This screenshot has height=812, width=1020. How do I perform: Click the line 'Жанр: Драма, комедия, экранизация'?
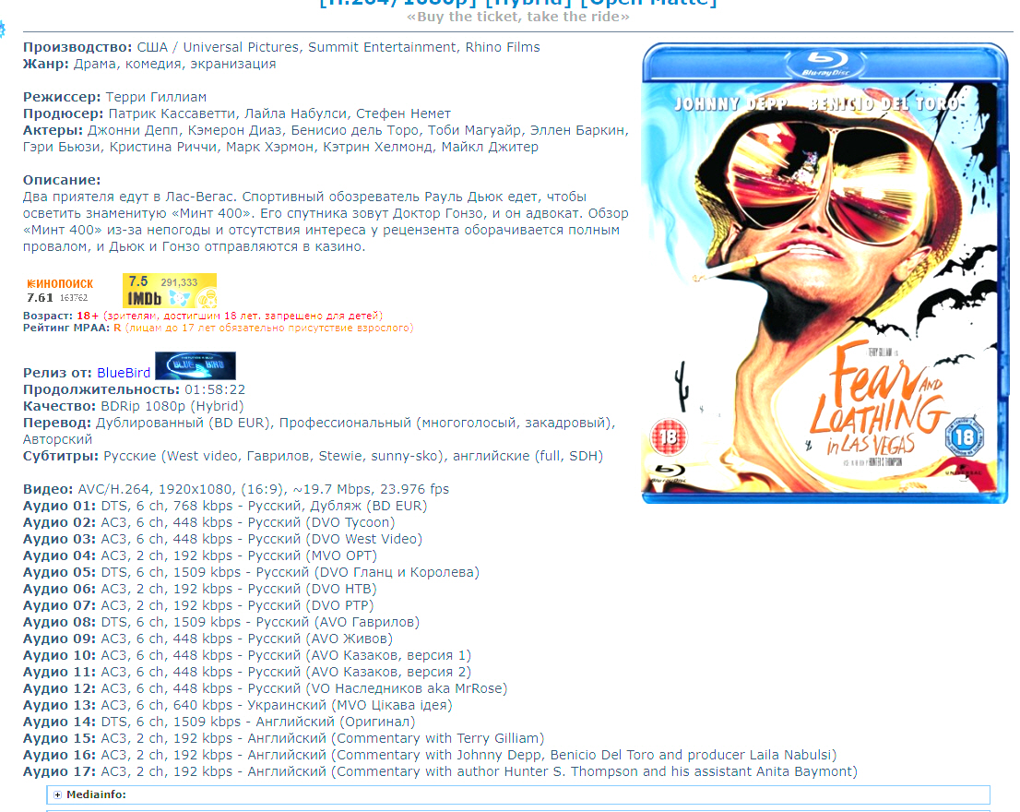tap(149, 64)
